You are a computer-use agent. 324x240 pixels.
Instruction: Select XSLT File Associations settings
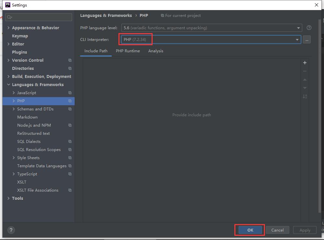point(38,190)
